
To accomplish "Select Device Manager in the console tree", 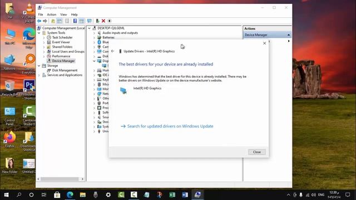I will [x=63, y=61].
